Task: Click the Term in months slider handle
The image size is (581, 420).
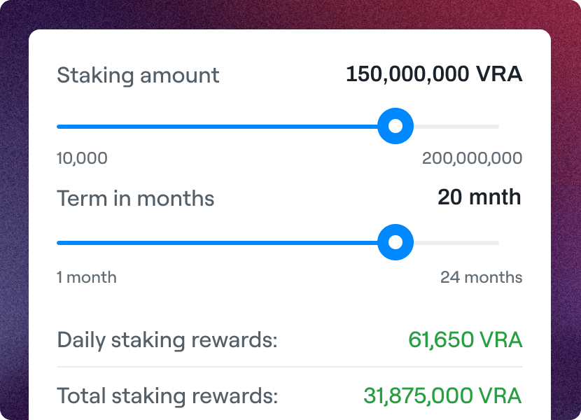Action: (x=395, y=243)
